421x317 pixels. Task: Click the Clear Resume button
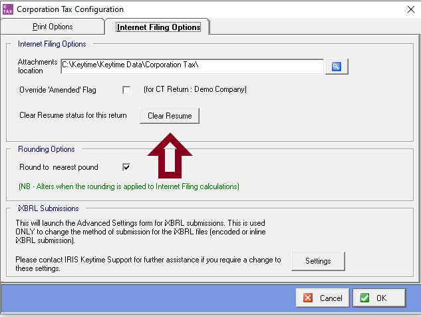tap(170, 116)
